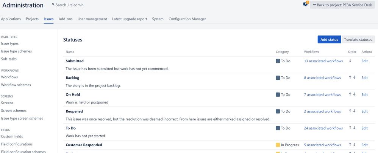Click the Customer Responded status name
Image resolution: width=378 pixels, height=153 pixels.
click(84, 145)
